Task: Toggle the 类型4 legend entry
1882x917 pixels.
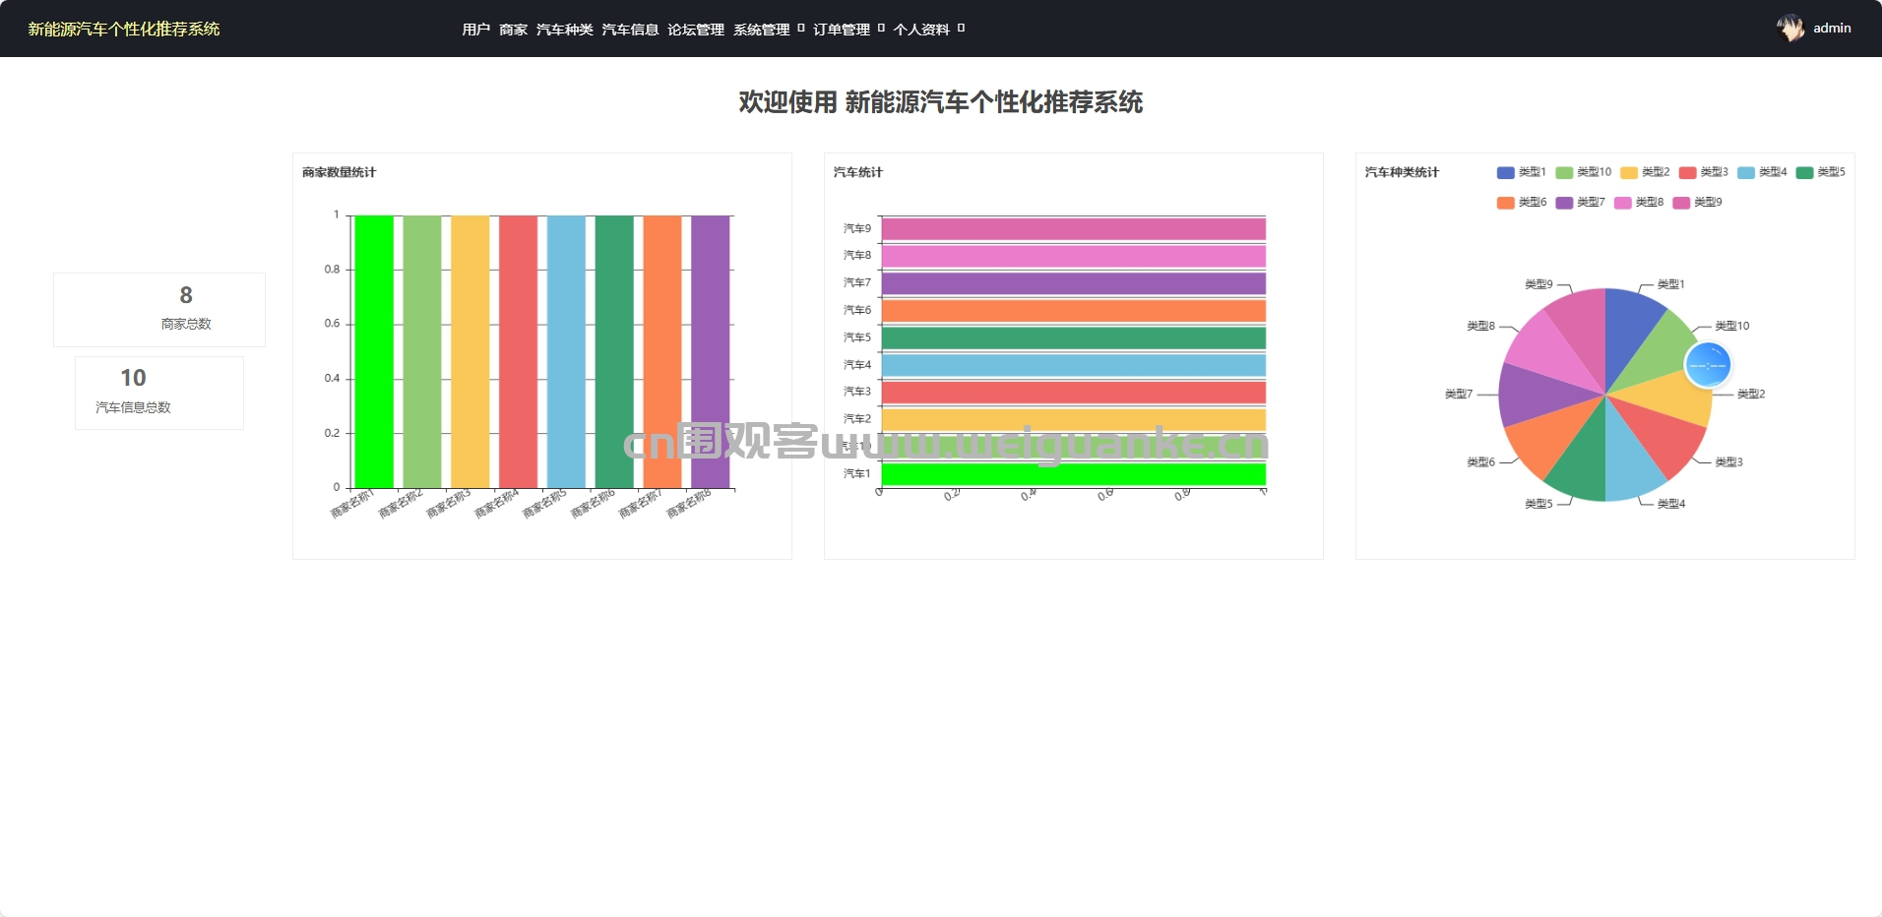Action: pyautogui.click(x=1762, y=172)
